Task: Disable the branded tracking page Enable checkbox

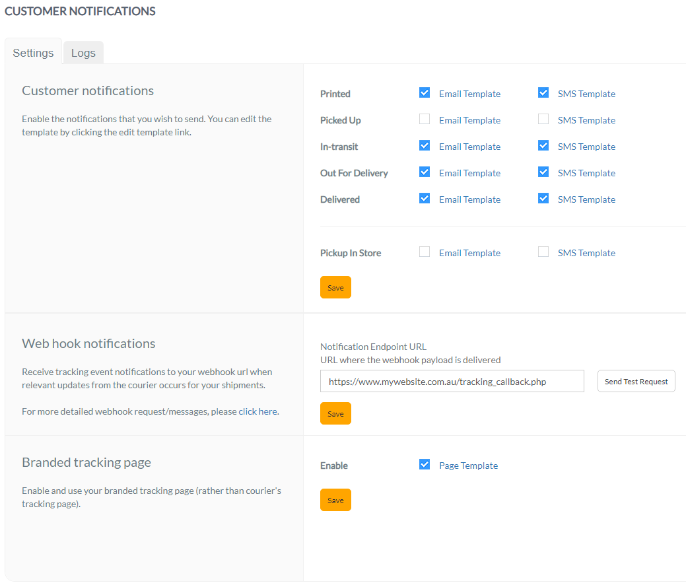Action: click(425, 464)
